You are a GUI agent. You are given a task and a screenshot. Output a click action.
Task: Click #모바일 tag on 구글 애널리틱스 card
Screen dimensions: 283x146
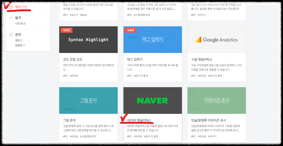point(202,76)
